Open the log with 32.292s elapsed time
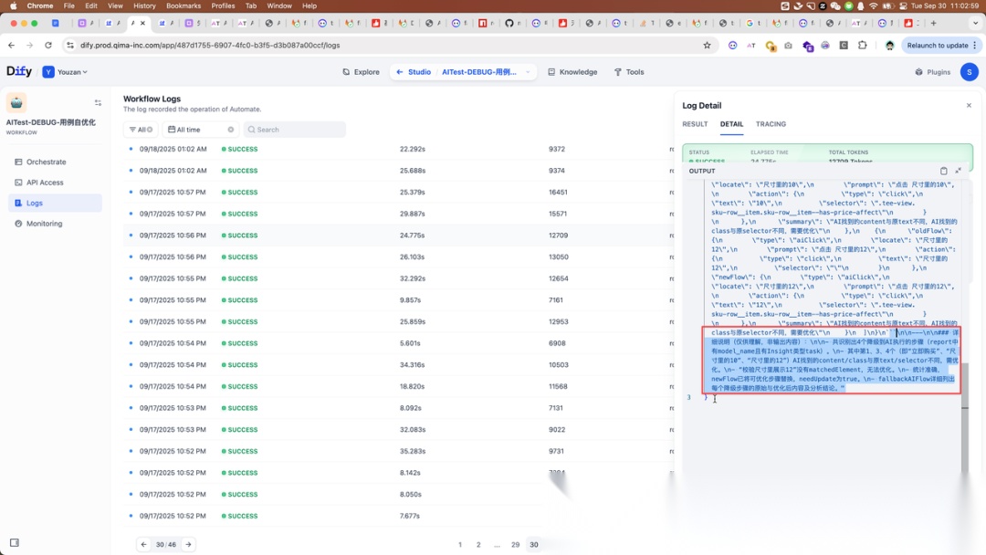986x555 pixels. click(399, 278)
